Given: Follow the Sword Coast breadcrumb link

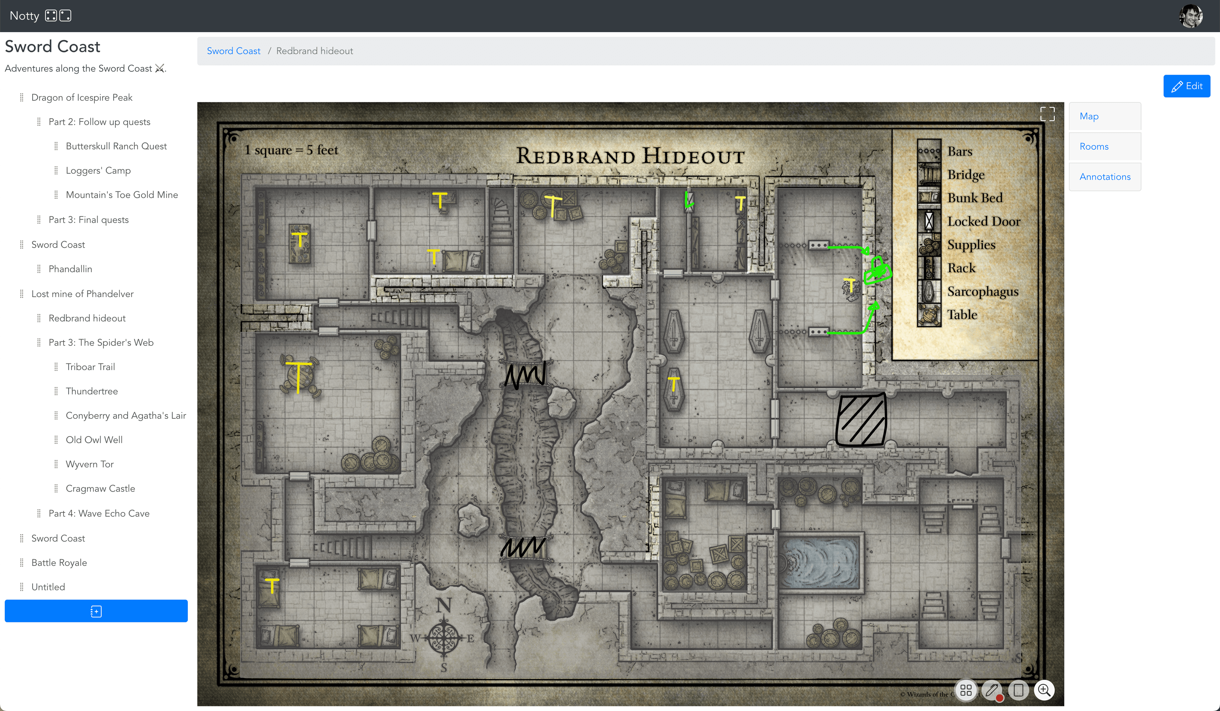Looking at the screenshot, I should tap(233, 51).
